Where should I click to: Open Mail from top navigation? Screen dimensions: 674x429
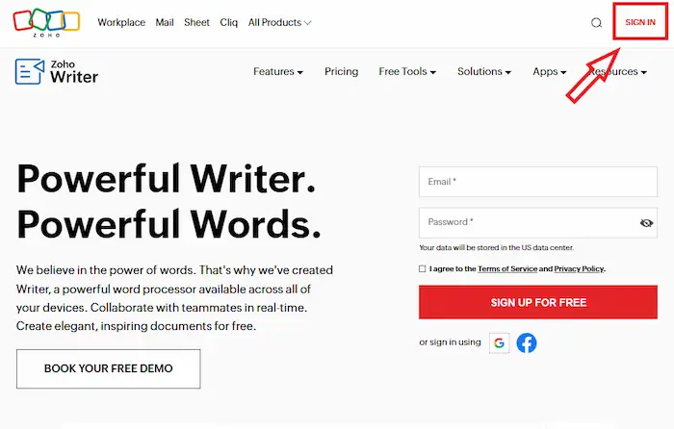click(x=165, y=22)
